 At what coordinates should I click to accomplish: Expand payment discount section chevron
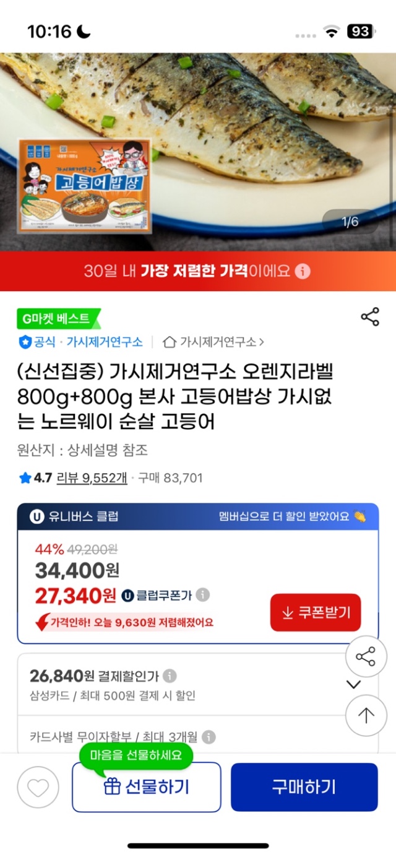[x=353, y=684]
